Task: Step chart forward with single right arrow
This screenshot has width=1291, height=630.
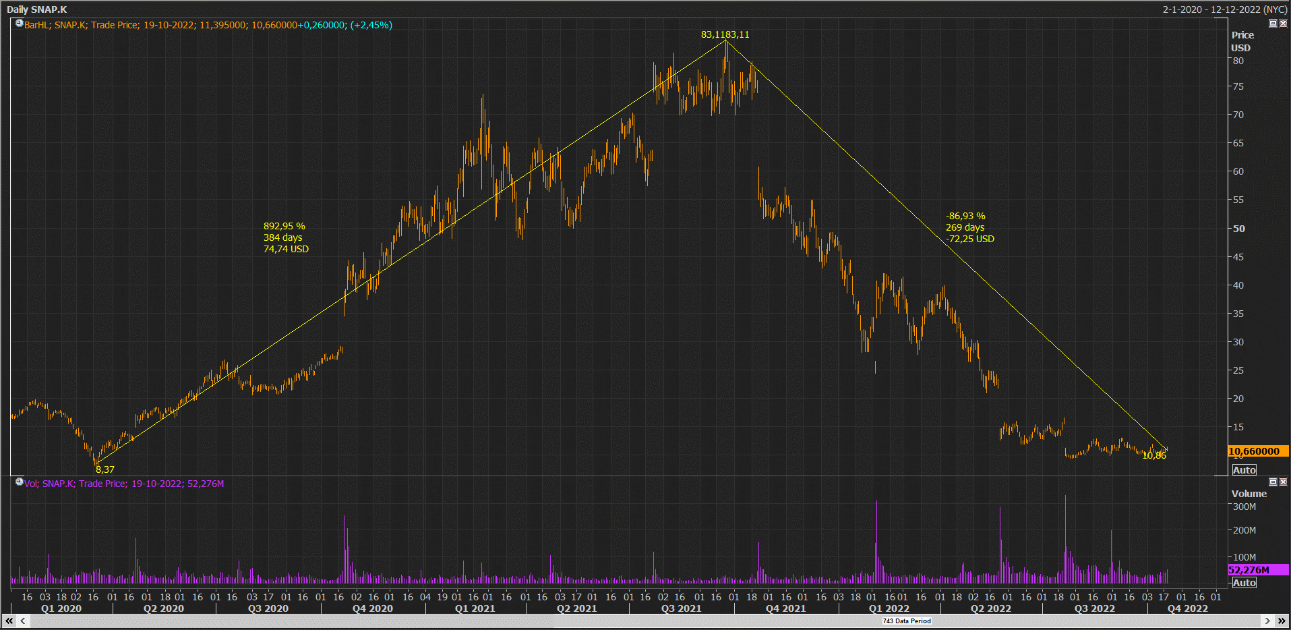Action: pyautogui.click(x=1267, y=621)
